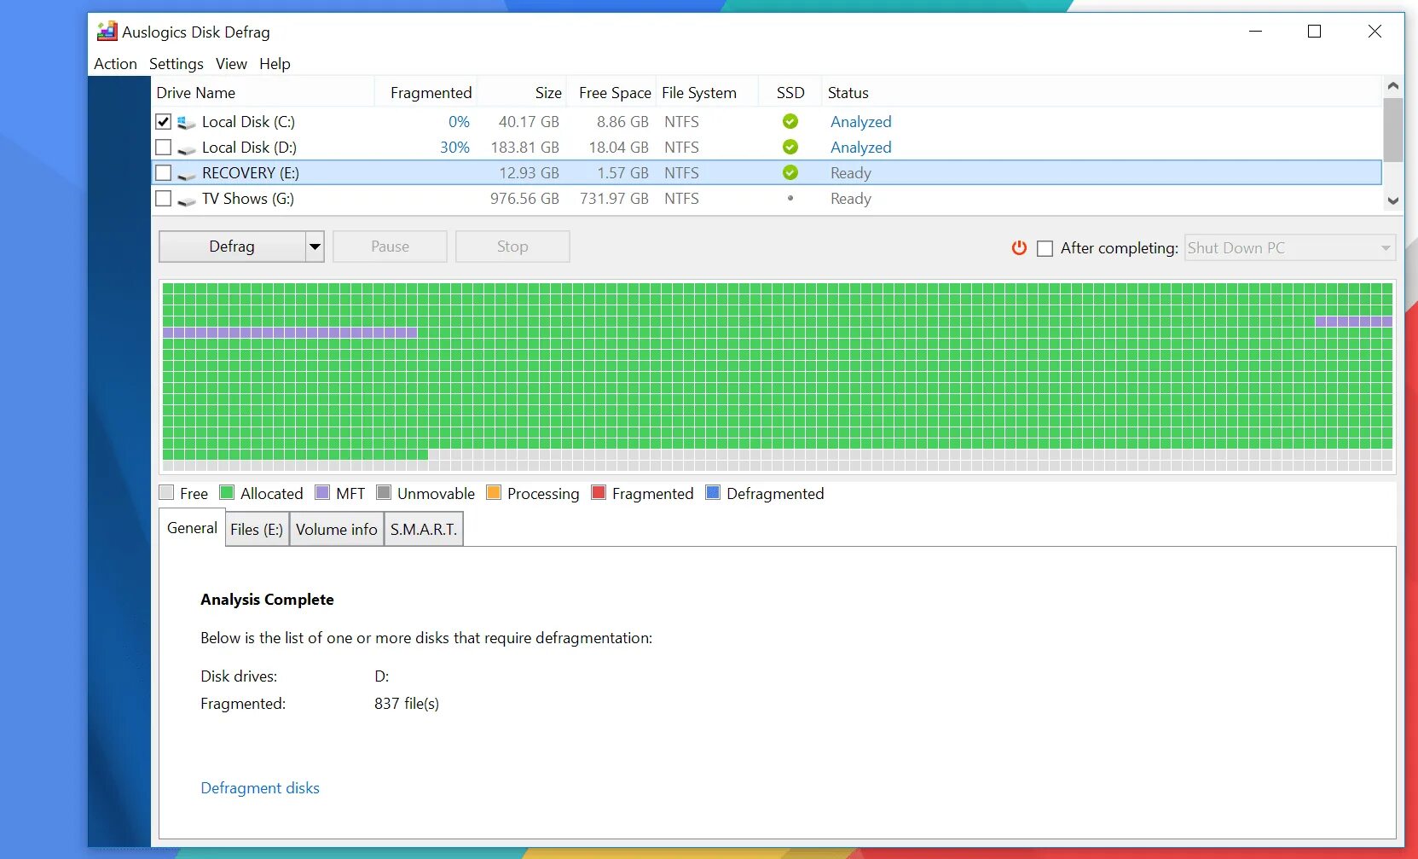
Task: Click the Analyzed status for Local Disk (C:)
Action: tap(861, 122)
